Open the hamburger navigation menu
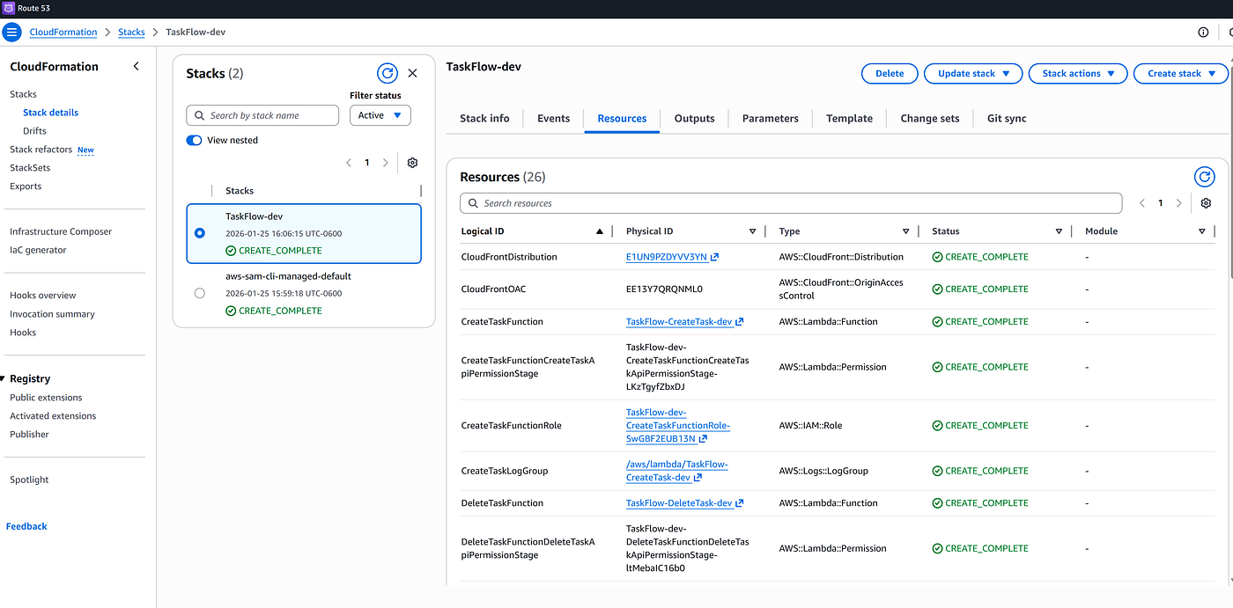This screenshot has height=608, width=1233. [x=11, y=33]
